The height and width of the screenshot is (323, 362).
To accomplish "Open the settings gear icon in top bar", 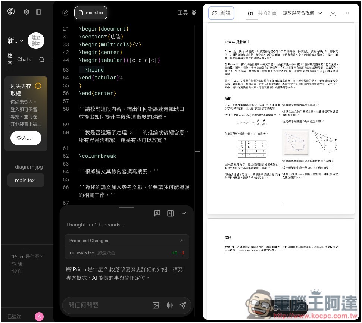I will click(26, 12).
